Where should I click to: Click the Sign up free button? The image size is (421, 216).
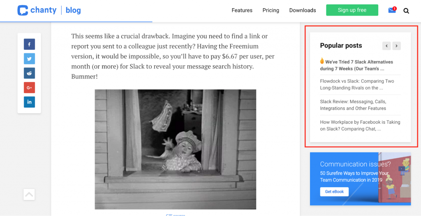pyautogui.click(x=352, y=10)
